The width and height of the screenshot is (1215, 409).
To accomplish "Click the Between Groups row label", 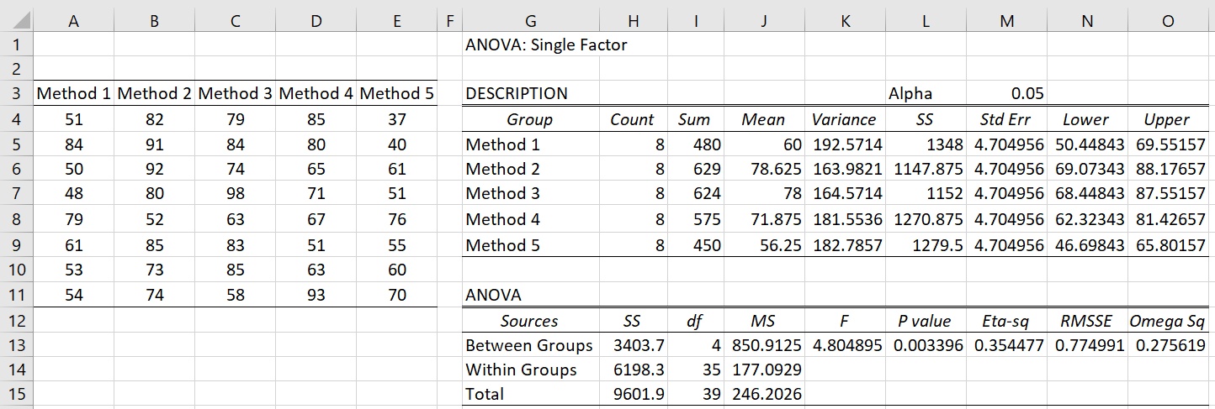I will [x=529, y=345].
